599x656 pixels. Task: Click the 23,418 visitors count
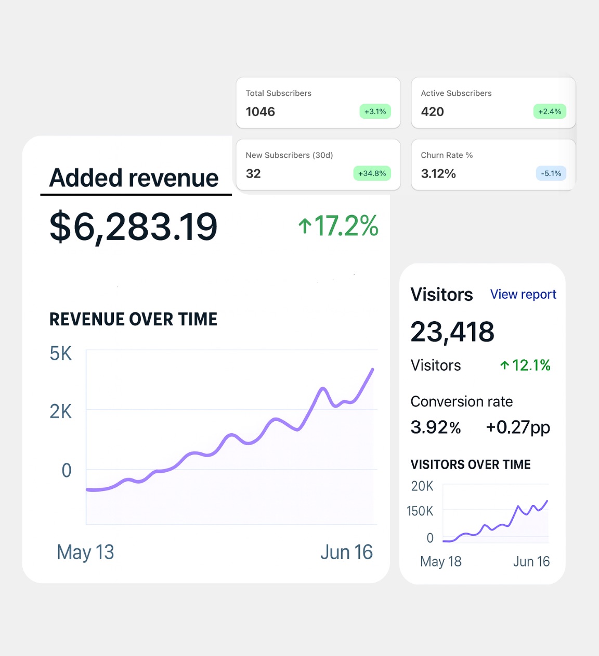click(452, 332)
